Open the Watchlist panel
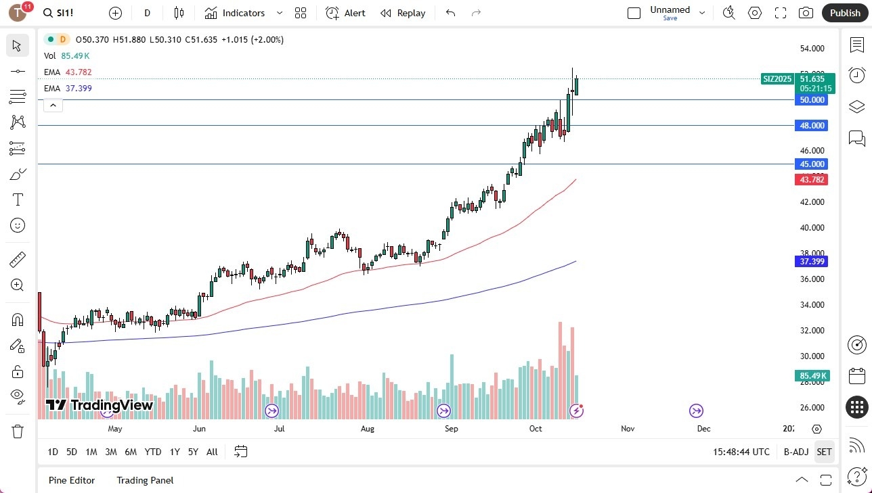 tap(856, 45)
